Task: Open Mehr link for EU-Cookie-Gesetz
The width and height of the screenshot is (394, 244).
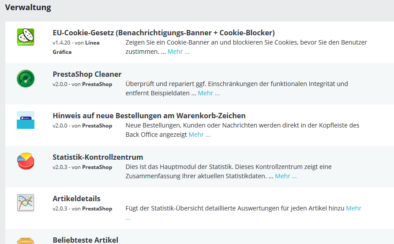Action: pos(178,52)
